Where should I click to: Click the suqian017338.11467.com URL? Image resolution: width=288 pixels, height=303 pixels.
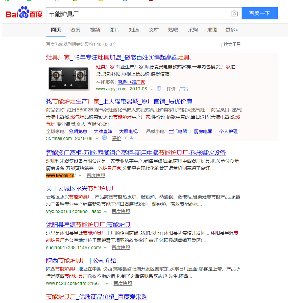coord(73,247)
